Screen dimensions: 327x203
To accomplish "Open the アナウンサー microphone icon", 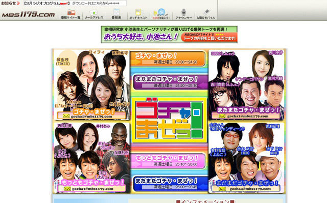I will coord(184,14).
